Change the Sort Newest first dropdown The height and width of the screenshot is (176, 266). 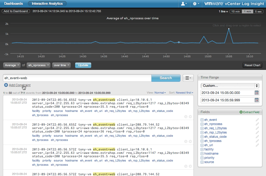point(184,93)
